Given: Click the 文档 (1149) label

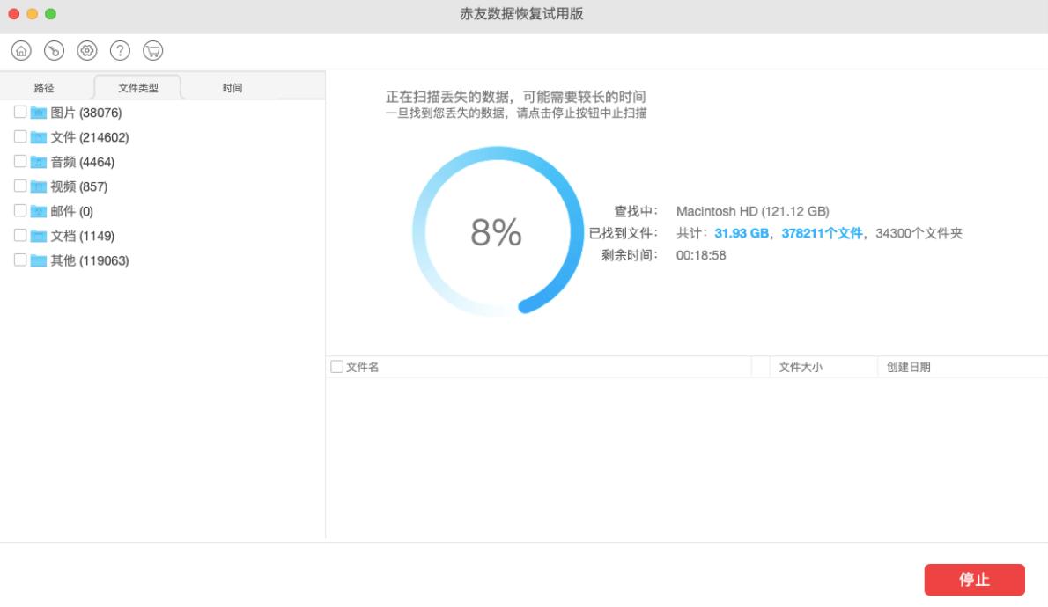Looking at the screenshot, I should pos(82,237).
